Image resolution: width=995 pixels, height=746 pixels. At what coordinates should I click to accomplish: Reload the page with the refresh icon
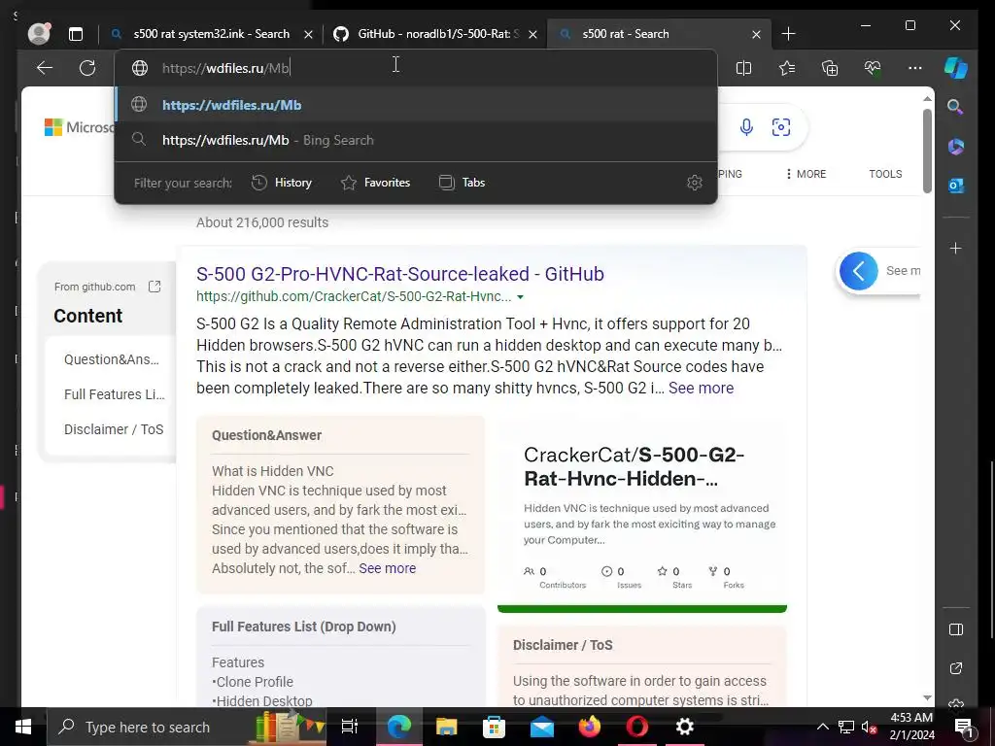coord(87,68)
